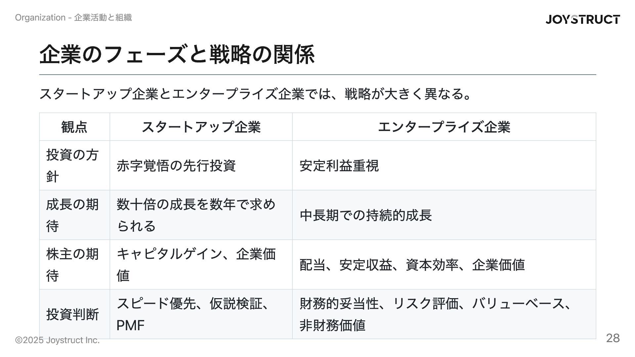Click the cell starting with 数十倍の成長
This screenshot has width=635, height=357.
(x=201, y=215)
